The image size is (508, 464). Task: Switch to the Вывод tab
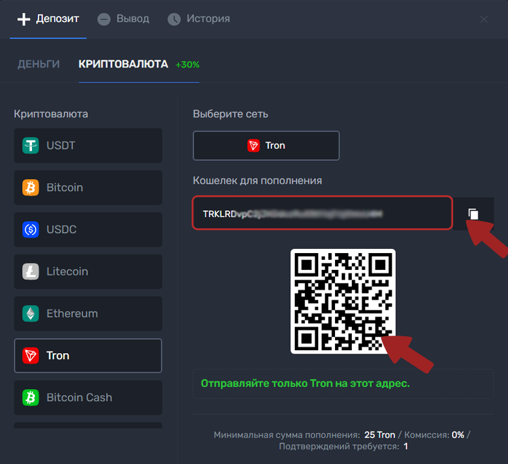(x=123, y=19)
